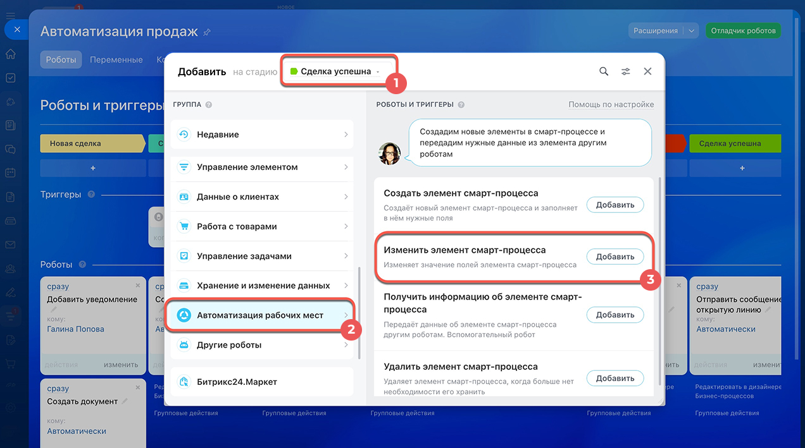Screen dimensions: 805x448
Task: Click the cart icon beside Работа с товарами
Action: coord(184,226)
